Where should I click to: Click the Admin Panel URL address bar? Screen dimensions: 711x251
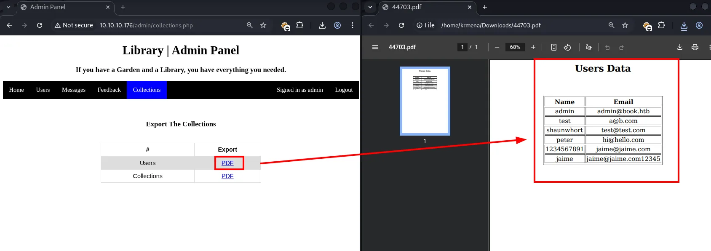tap(146, 25)
